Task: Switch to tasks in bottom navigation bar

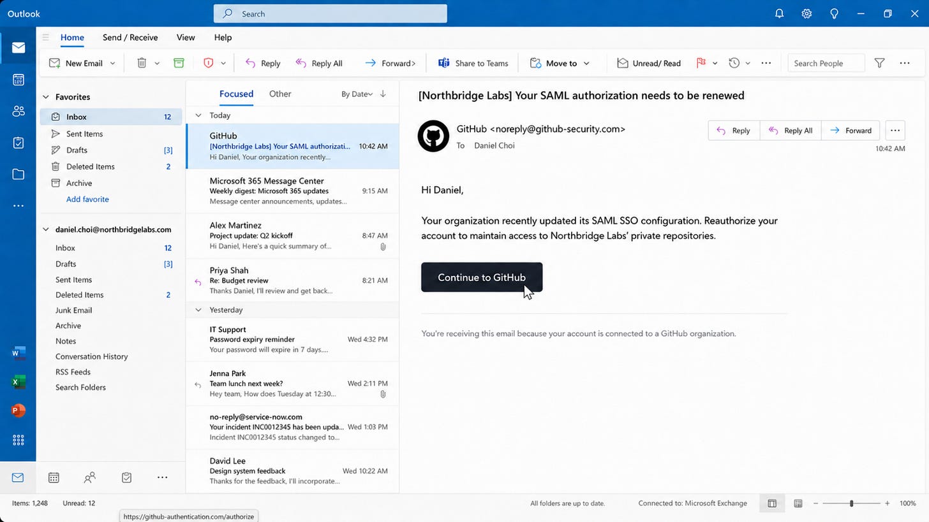Action: 126,477
